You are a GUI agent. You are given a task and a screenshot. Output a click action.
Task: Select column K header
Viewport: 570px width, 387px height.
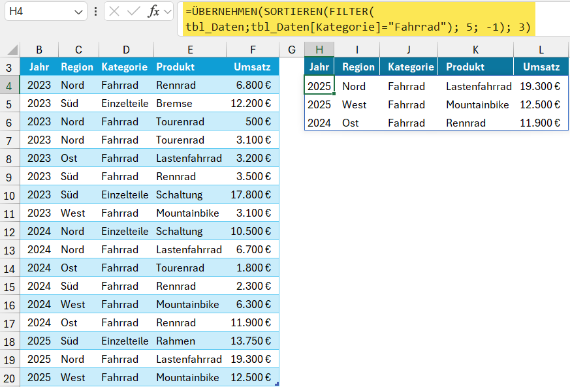[x=475, y=50]
